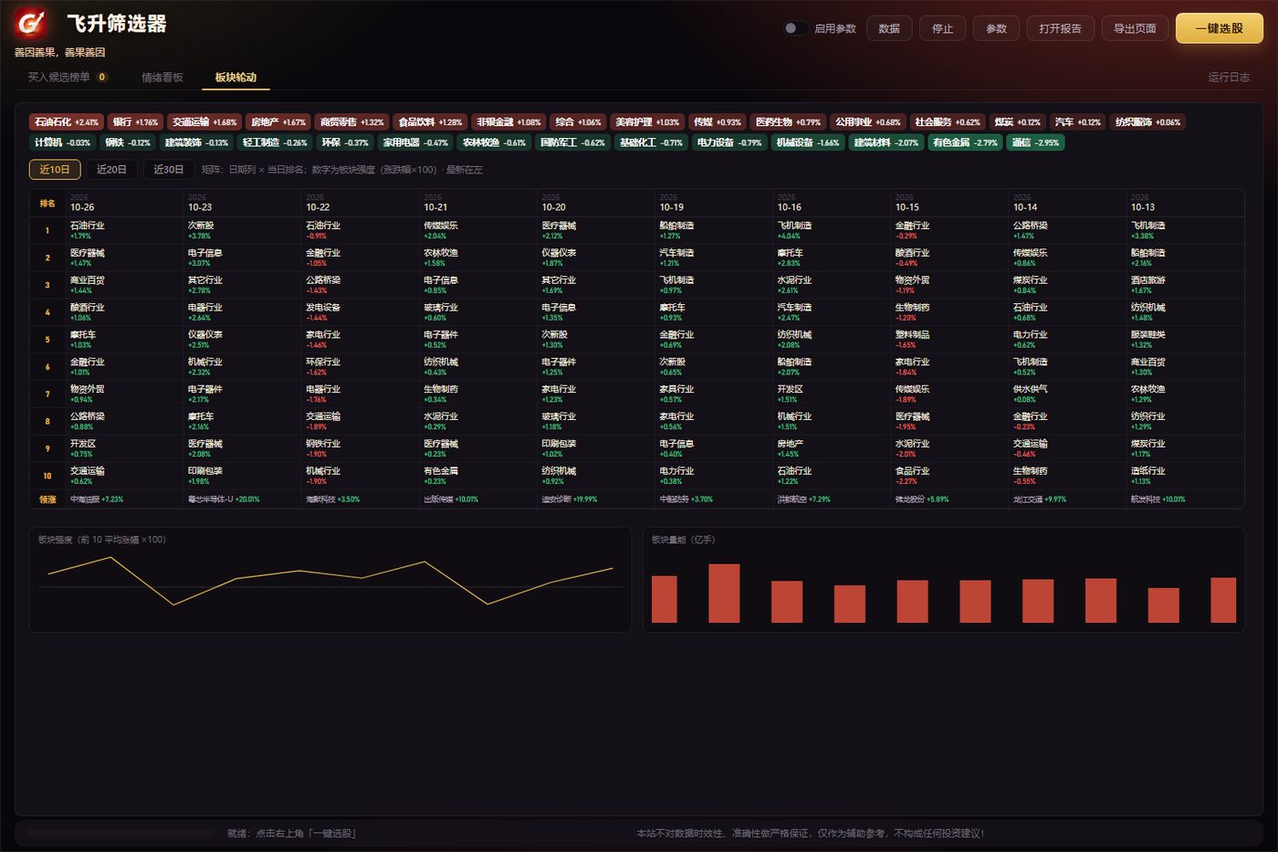Select the 石油石化 +2.41% sector chip
This screenshot has width=1278, height=852.
coord(67,122)
